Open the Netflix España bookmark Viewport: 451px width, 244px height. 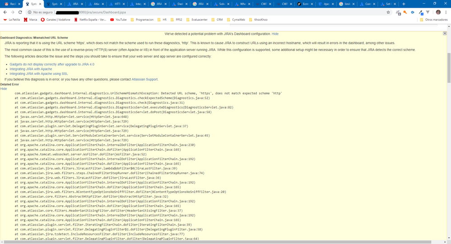point(90,20)
